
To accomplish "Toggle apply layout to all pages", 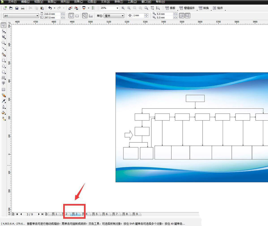I will pos(85,16).
